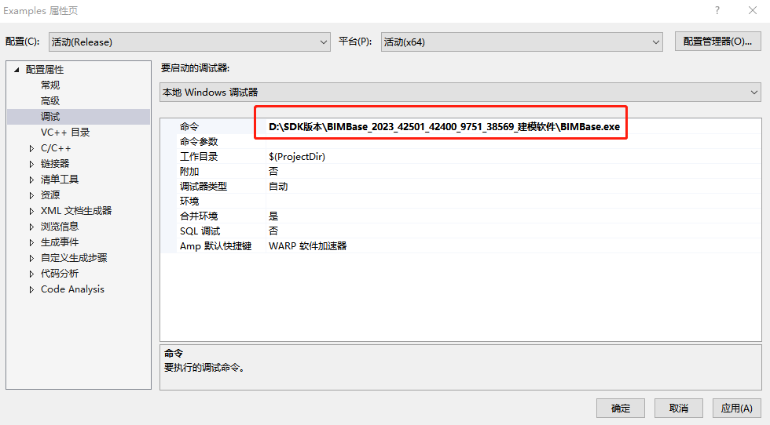This screenshot has height=425, width=770.
Task: Click the 命令 value BIMBase.exe path
Action: click(x=444, y=126)
